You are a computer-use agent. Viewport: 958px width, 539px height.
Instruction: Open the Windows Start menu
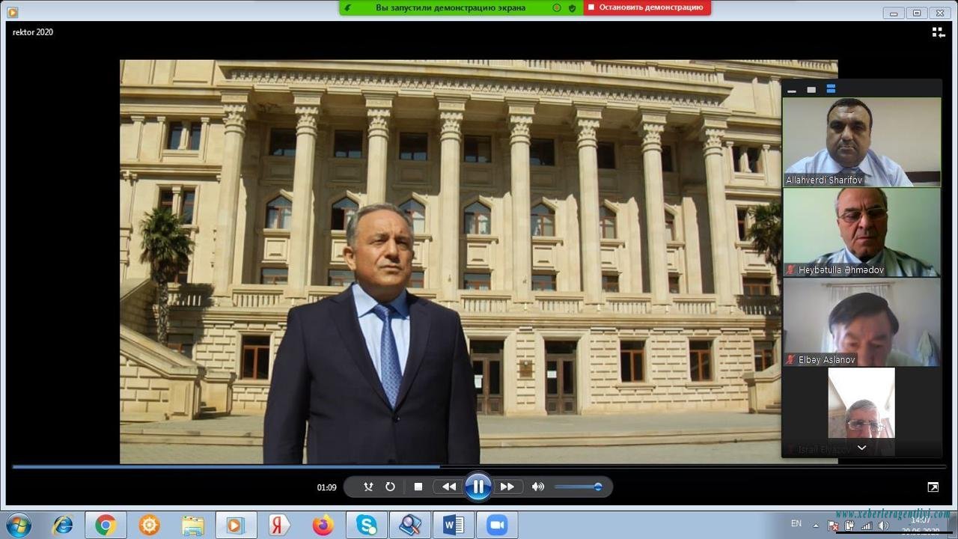click(18, 525)
